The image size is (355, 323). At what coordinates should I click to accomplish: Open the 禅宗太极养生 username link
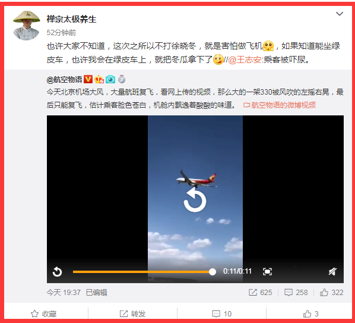point(71,19)
